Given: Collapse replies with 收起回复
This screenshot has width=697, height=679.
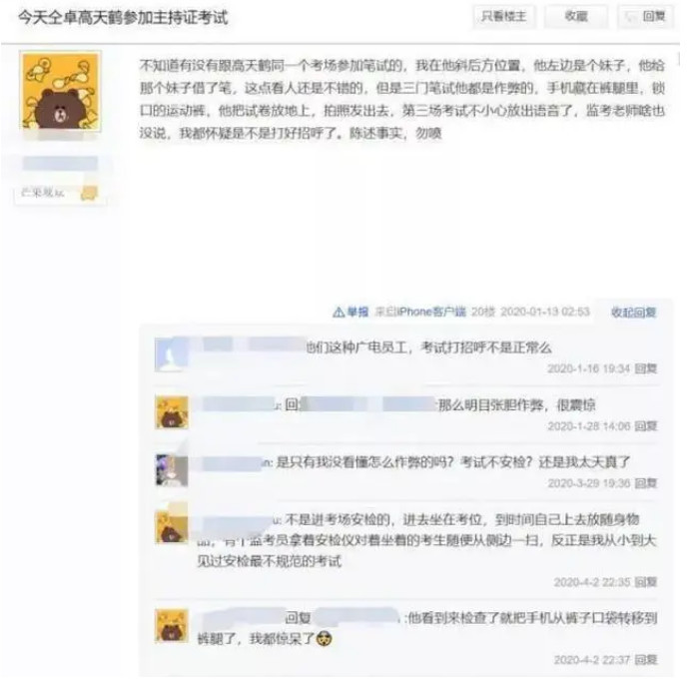Looking at the screenshot, I should pyautogui.click(x=633, y=313).
